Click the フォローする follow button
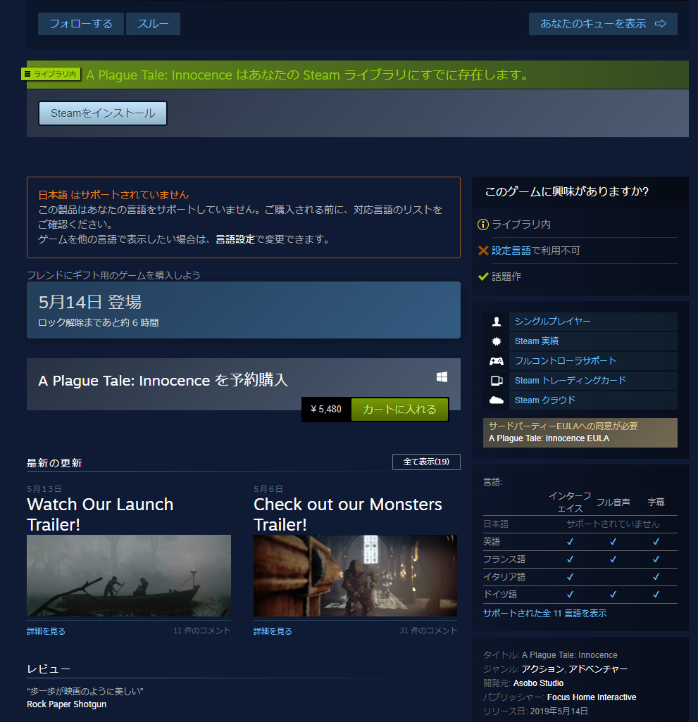 coord(80,24)
